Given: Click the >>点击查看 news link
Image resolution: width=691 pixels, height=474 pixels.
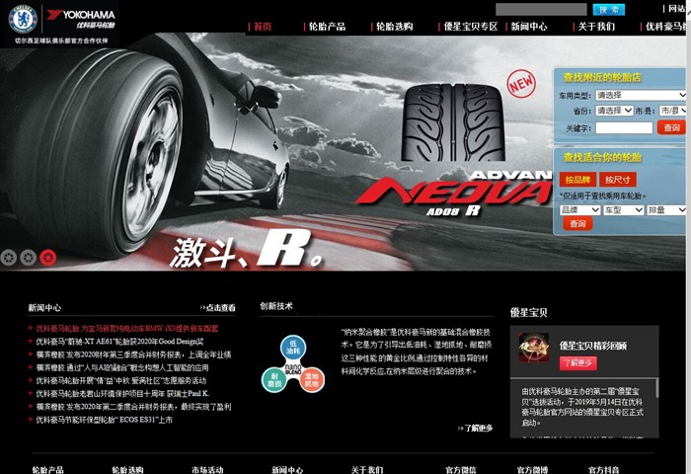Looking at the screenshot, I should pos(218,308).
